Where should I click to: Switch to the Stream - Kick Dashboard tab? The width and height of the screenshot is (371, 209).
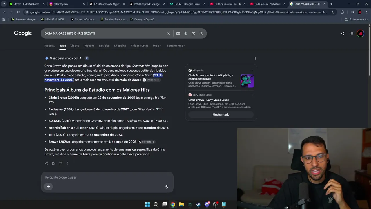(27, 4)
